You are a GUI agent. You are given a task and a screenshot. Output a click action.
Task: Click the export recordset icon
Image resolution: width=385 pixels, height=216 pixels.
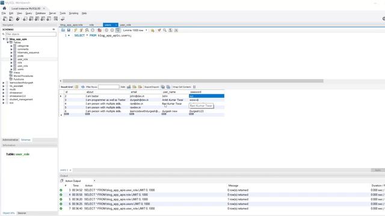point(163,87)
